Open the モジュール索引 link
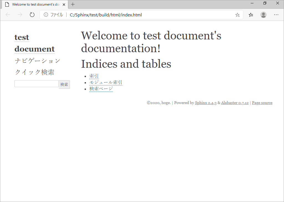The width and height of the screenshot is (284, 202). coord(106,82)
